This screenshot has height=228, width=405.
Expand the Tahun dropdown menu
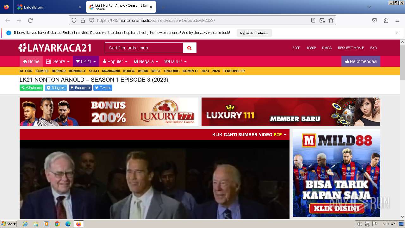pos(175,61)
